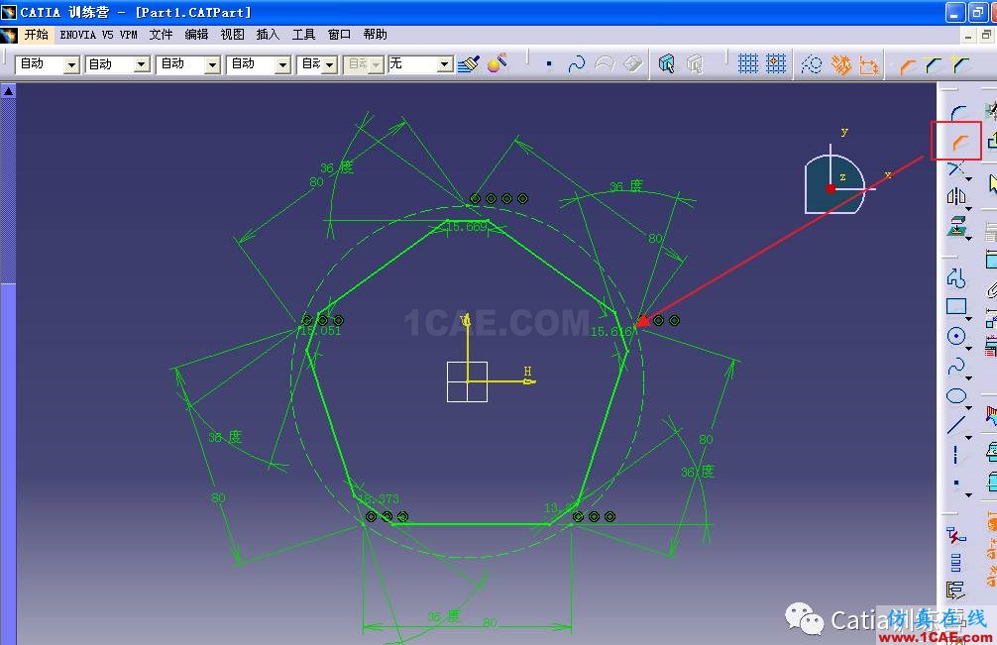This screenshot has height=645, width=997.
Task: Select the 18.373 dimension value
Action: (x=379, y=498)
